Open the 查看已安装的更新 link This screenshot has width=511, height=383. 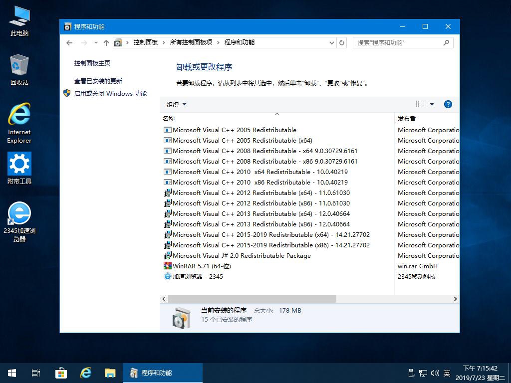click(x=98, y=81)
